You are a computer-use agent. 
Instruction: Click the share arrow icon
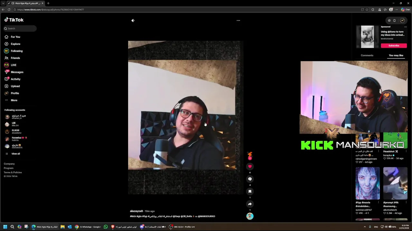[250, 204]
